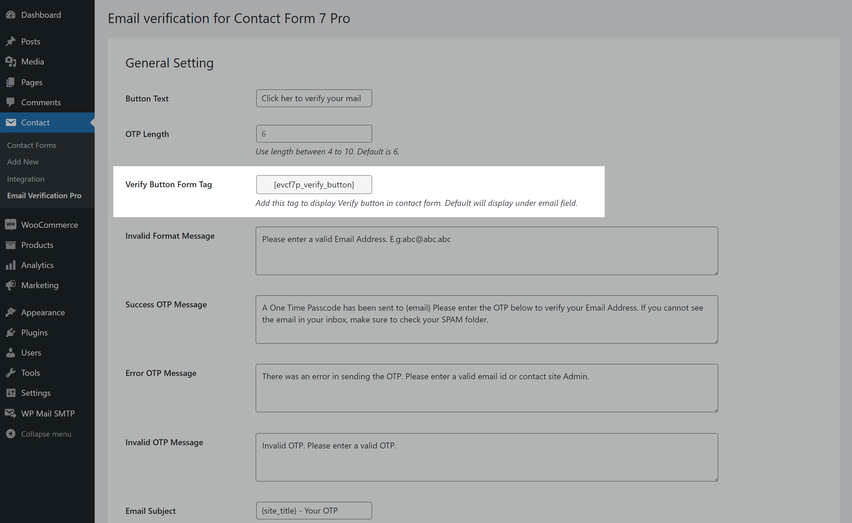Open the Contact Forms submenu link
The image size is (852, 523).
coord(31,145)
